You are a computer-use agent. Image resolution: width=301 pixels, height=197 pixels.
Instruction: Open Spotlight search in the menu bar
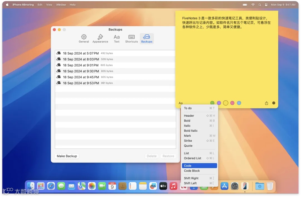(x=260, y=5)
